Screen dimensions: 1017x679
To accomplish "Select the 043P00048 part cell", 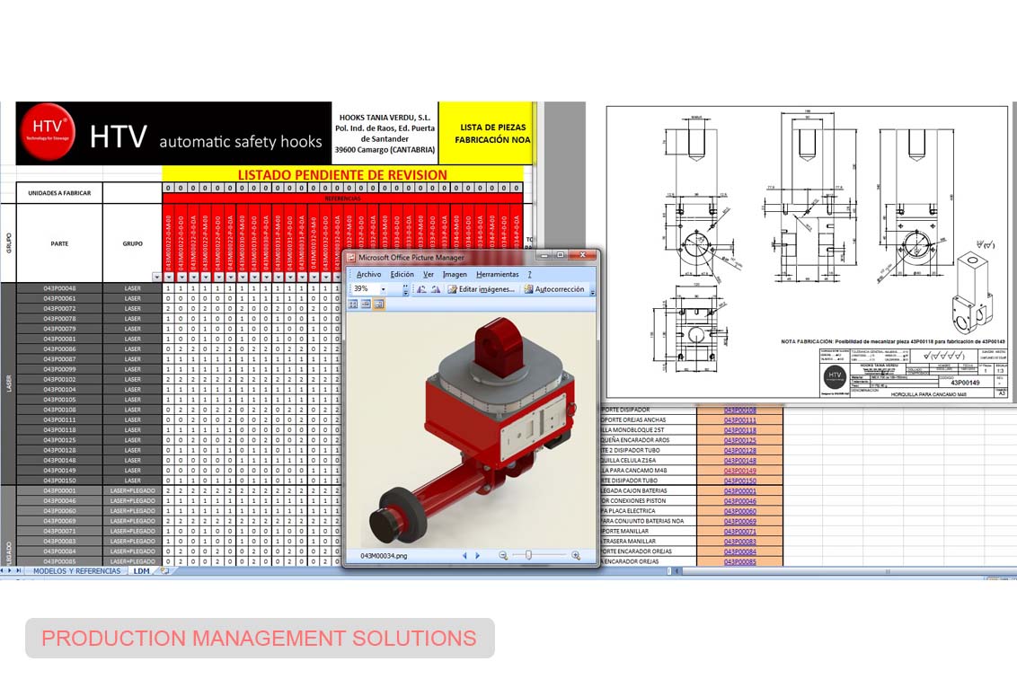I will click(x=59, y=288).
